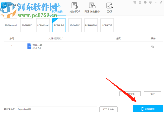Choose the PDF转Excel conversion option

click(x=43, y=25)
